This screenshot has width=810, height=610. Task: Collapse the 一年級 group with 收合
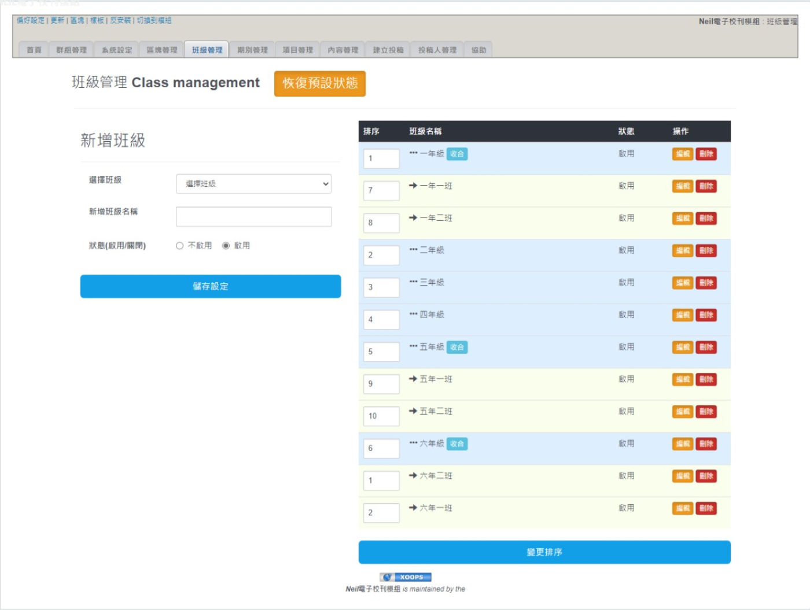pos(457,154)
